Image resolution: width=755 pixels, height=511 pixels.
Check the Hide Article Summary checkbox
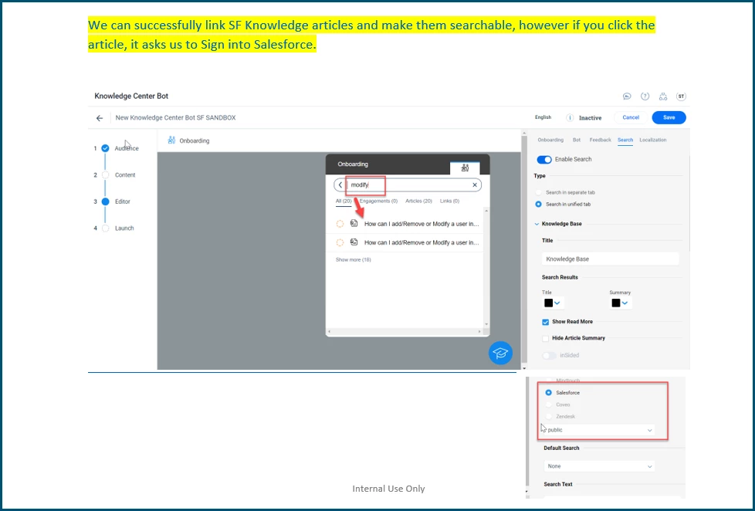(545, 339)
